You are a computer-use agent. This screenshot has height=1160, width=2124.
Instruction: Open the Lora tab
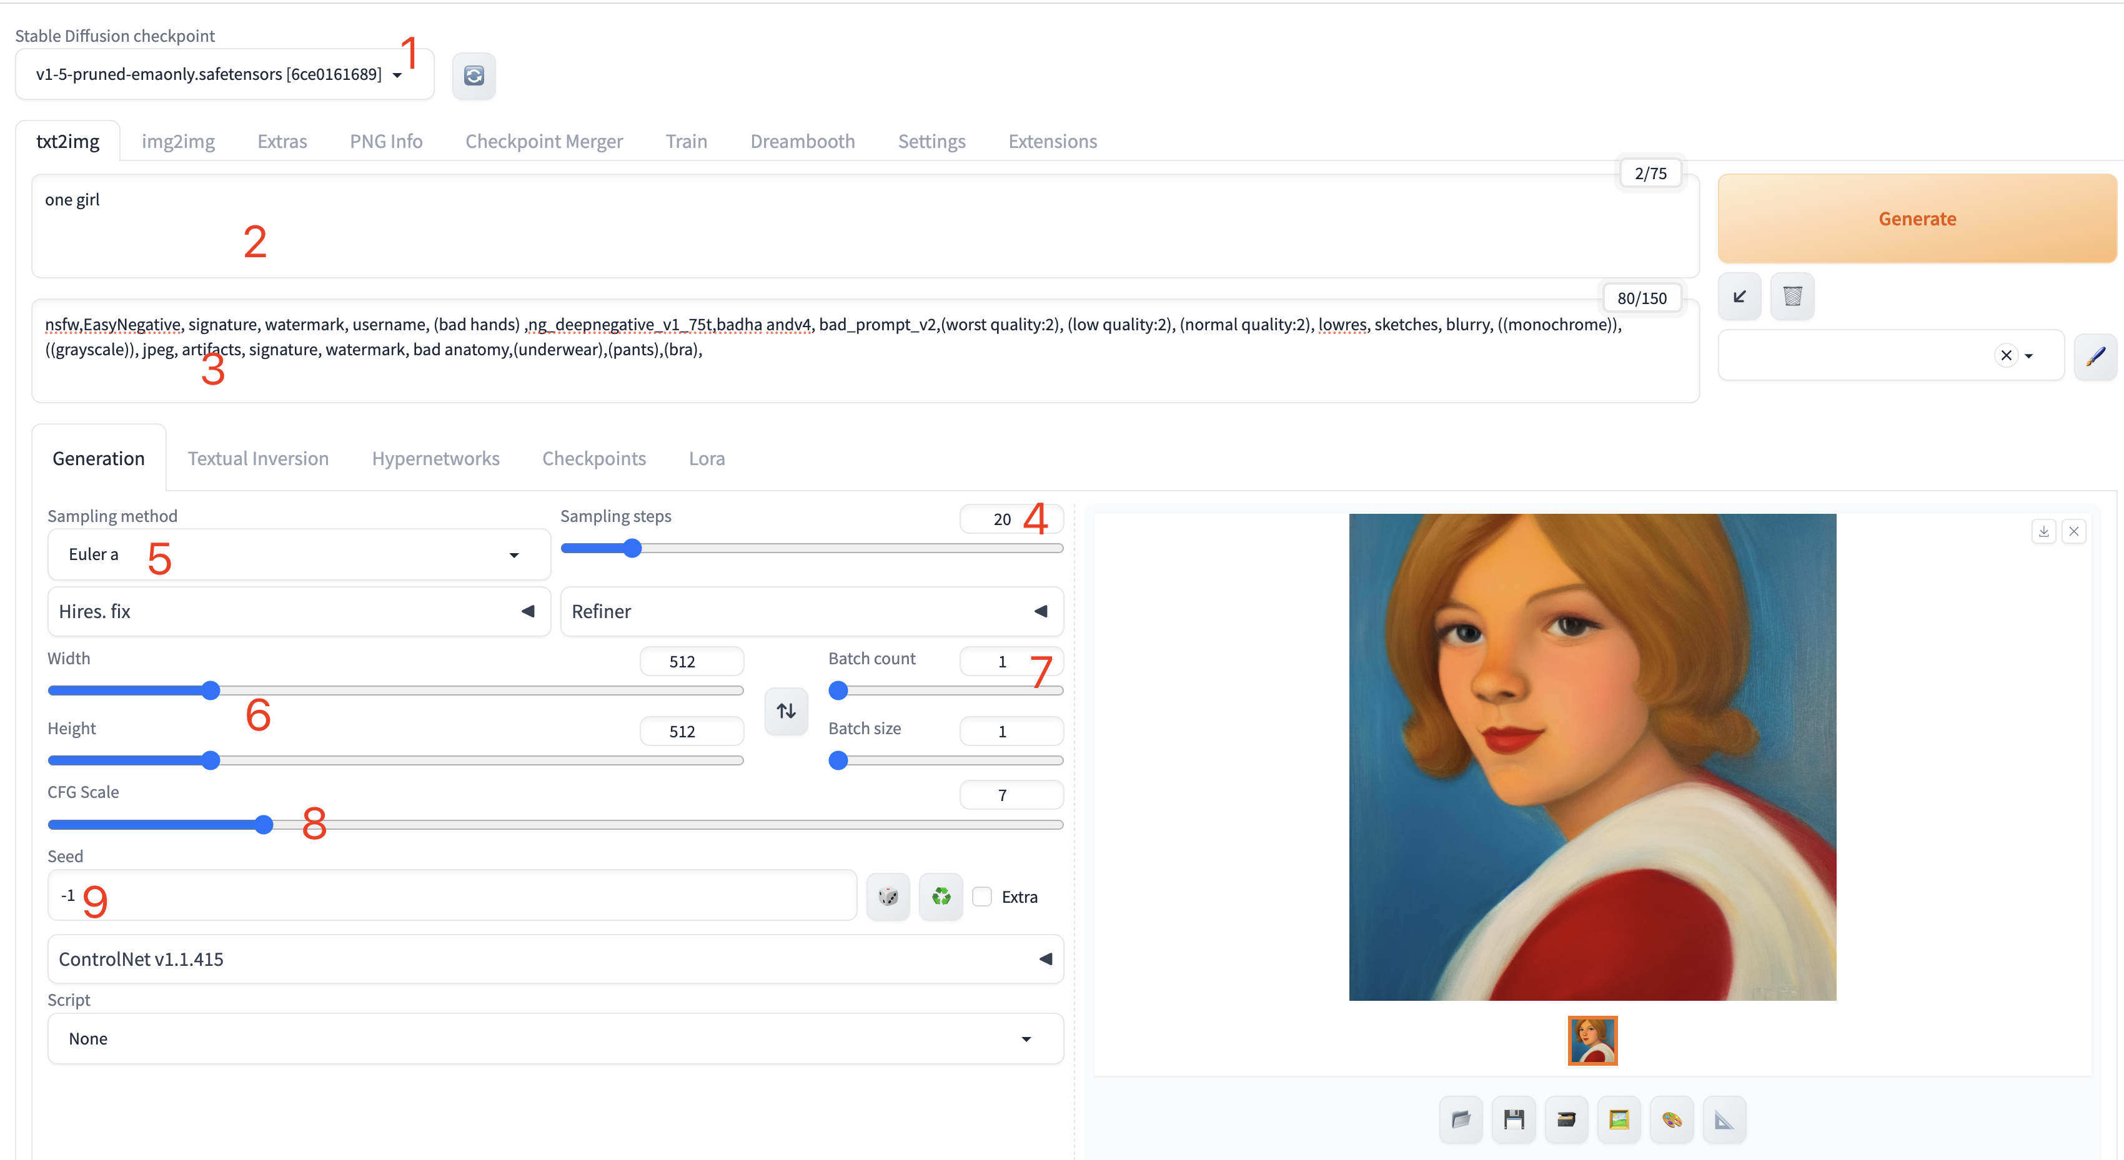click(x=707, y=459)
